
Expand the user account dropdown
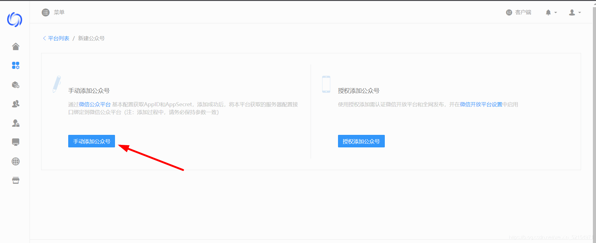(x=575, y=12)
